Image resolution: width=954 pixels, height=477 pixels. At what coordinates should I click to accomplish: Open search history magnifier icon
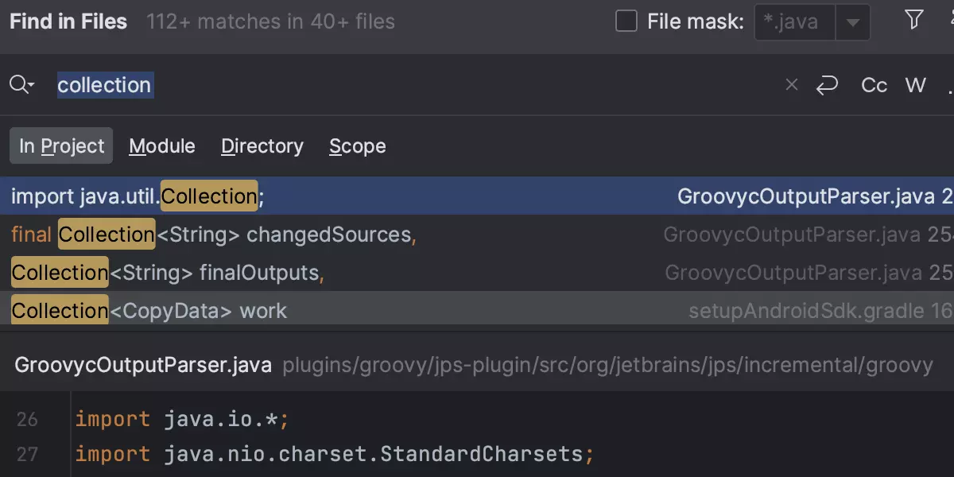21,85
